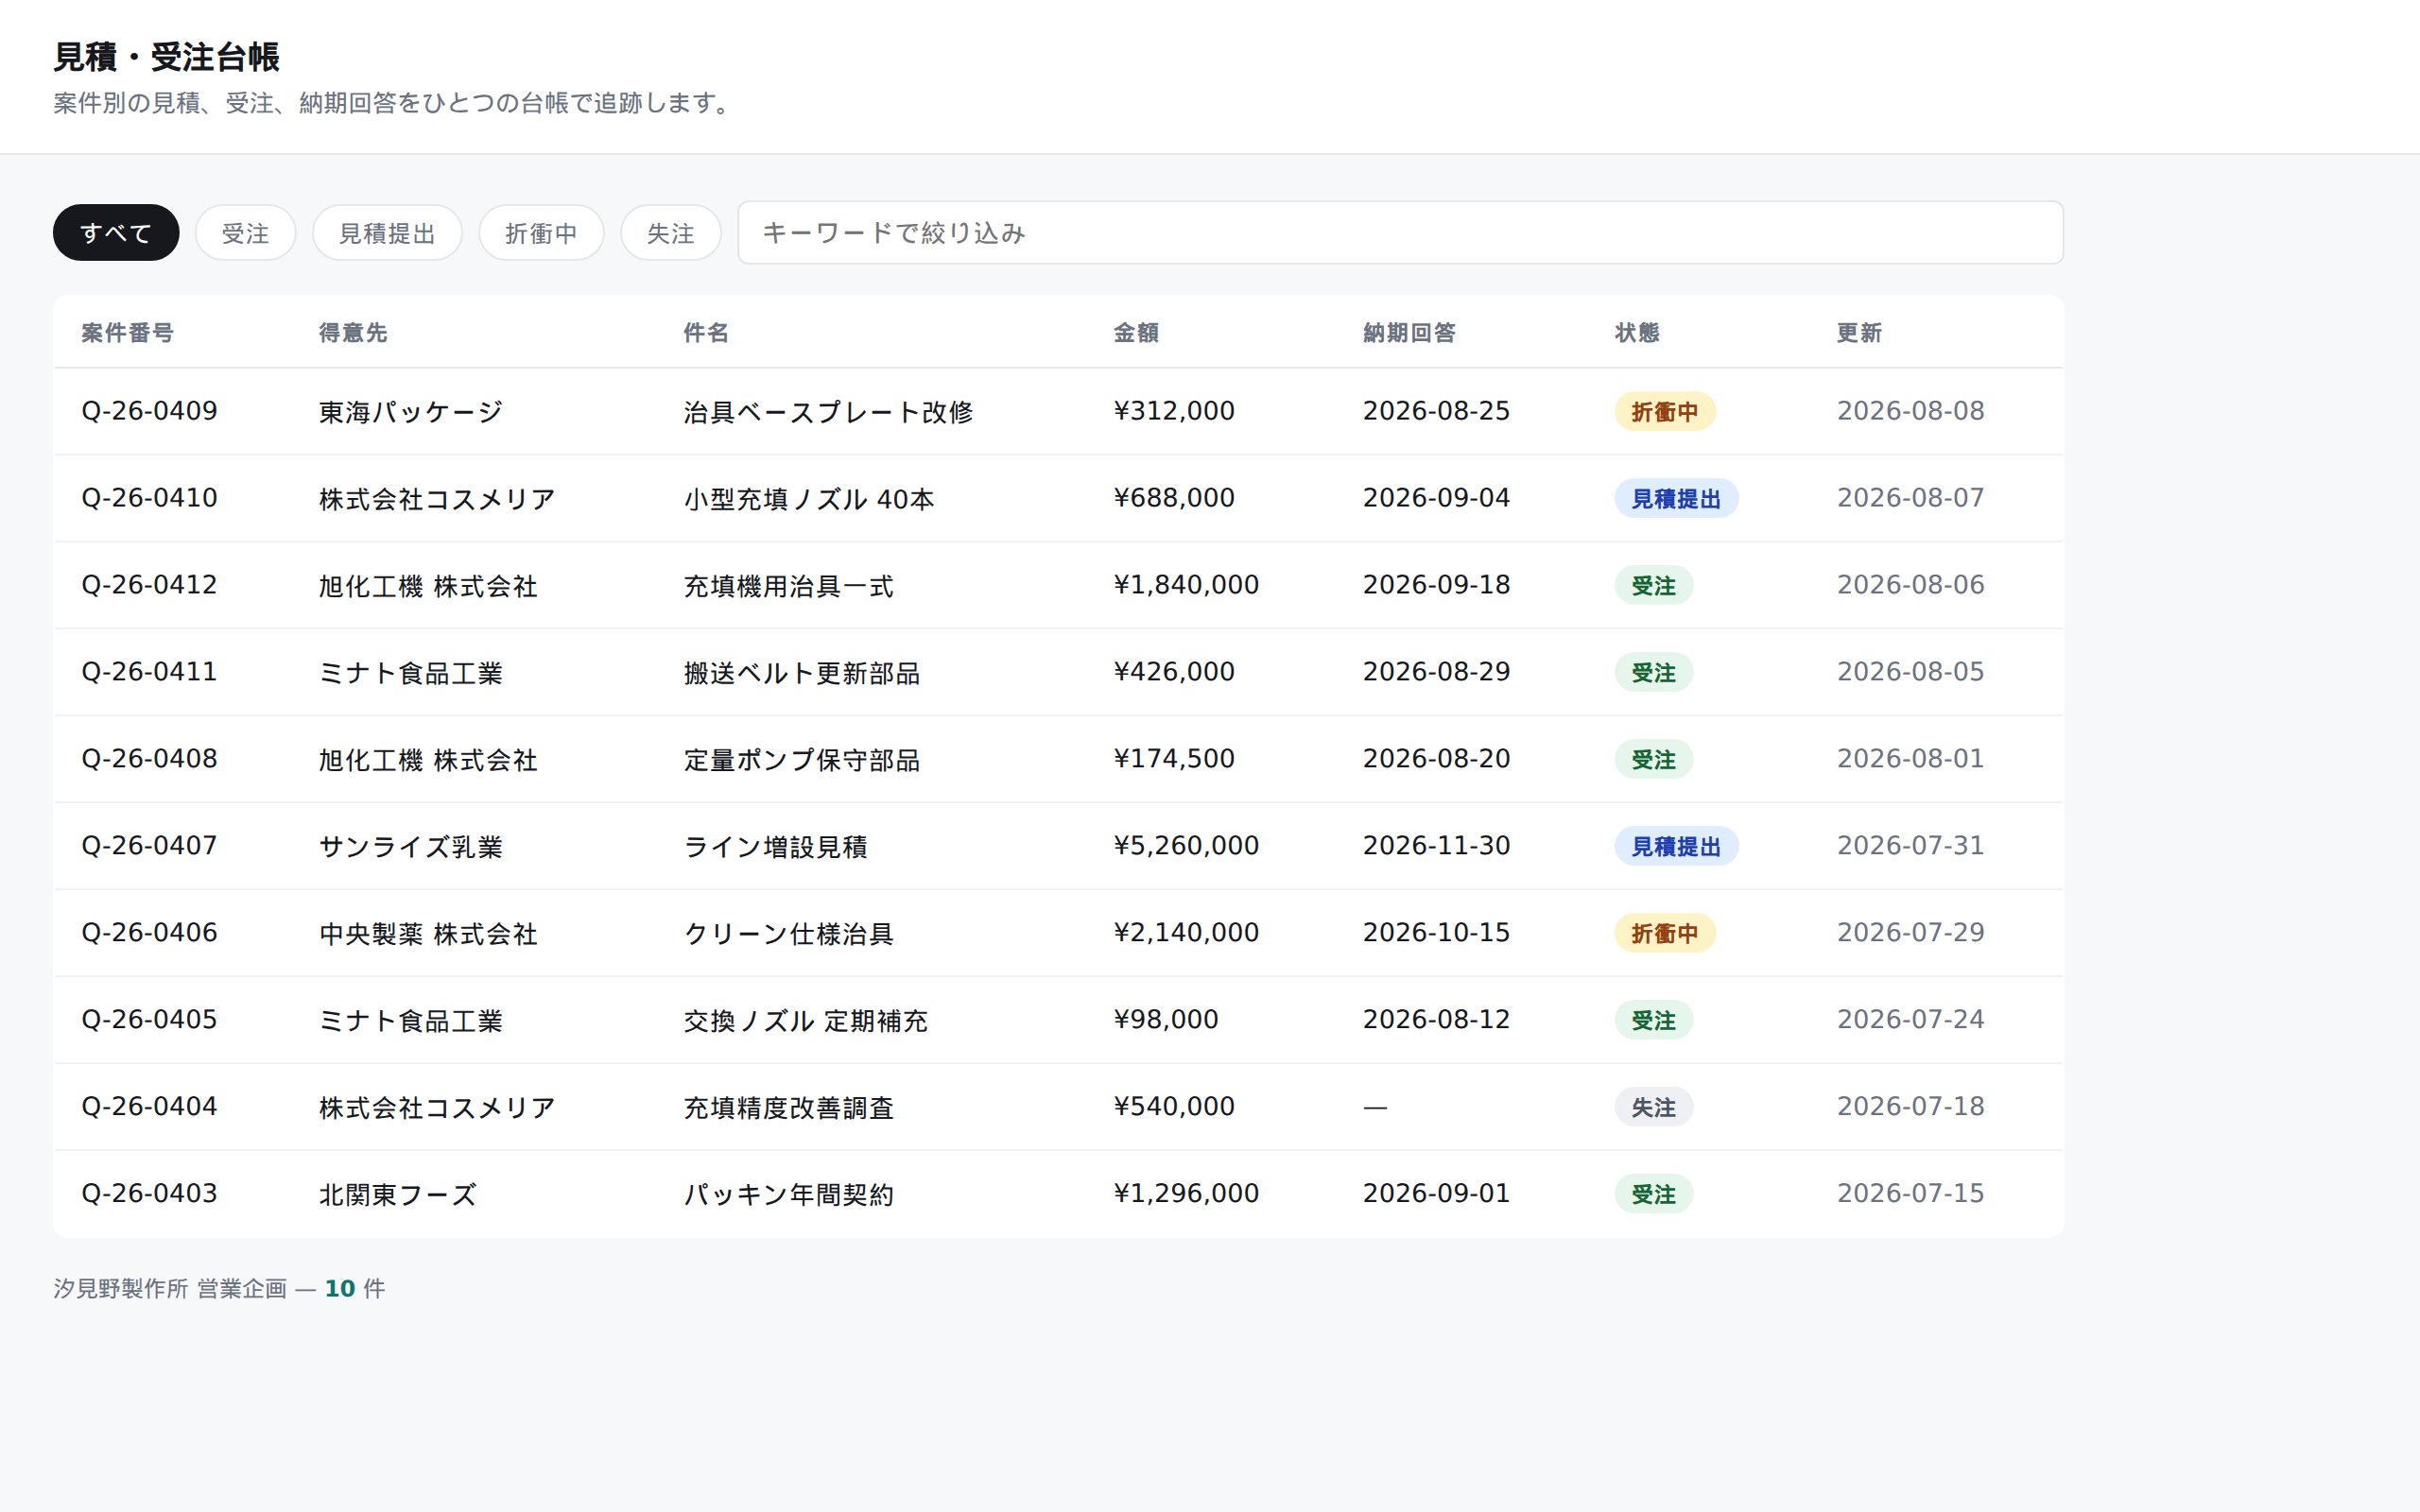Open case Q-26-0411
Viewport: 2420px width, 1512px height.
click(149, 672)
